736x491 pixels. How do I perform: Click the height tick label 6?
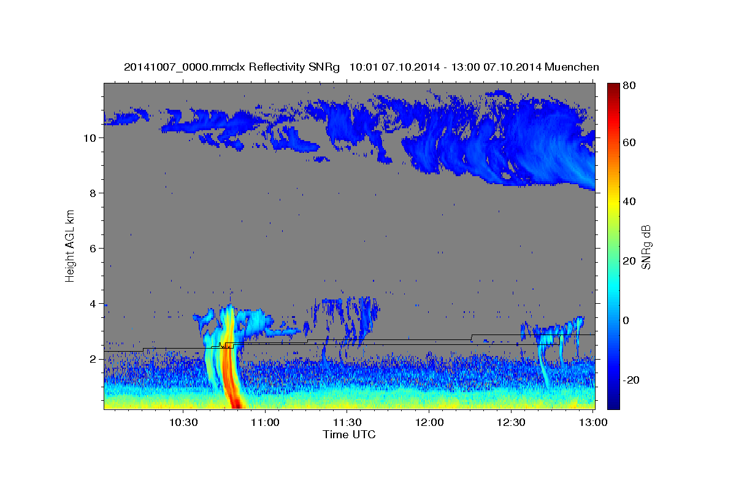(92, 249)
